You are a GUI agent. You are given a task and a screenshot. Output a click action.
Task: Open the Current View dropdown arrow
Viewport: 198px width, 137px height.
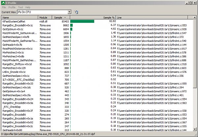coord(69,12)
